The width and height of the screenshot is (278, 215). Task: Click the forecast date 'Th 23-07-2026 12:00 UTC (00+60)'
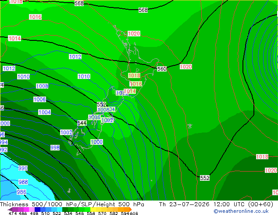pyautogui.click(x=216, y=204)
